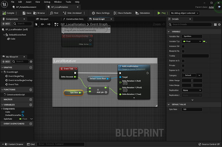This screenshot has height=147, width=222.
Task: Open the Asset menu
Action: (28, 2)
